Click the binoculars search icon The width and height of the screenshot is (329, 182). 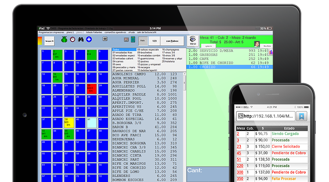(81, 39)
